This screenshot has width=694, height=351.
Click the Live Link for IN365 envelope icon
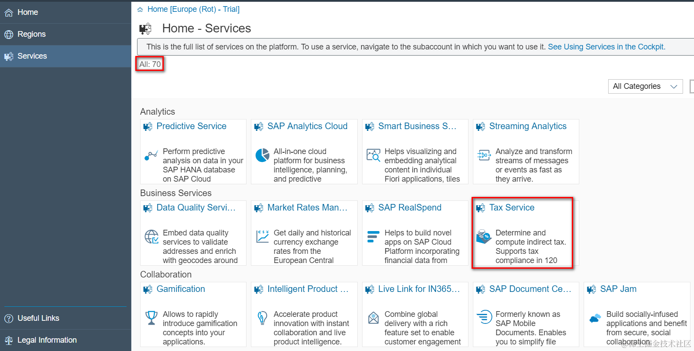373,318
